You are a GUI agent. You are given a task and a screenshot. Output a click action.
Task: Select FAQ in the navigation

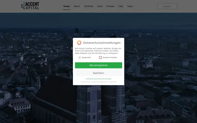click(x=120, y=6)
